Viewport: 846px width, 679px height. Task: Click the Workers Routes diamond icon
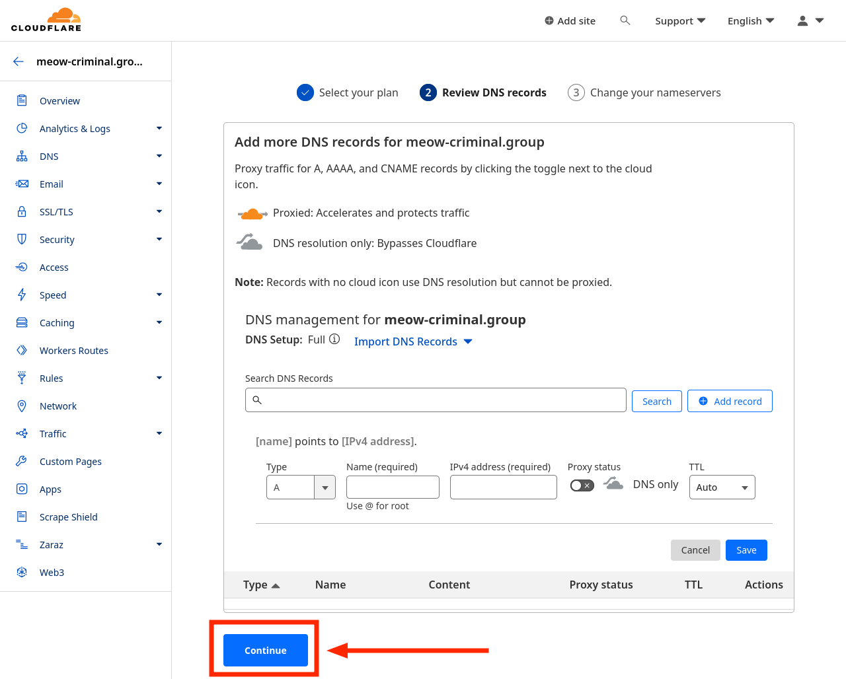[x=22, y=350]
